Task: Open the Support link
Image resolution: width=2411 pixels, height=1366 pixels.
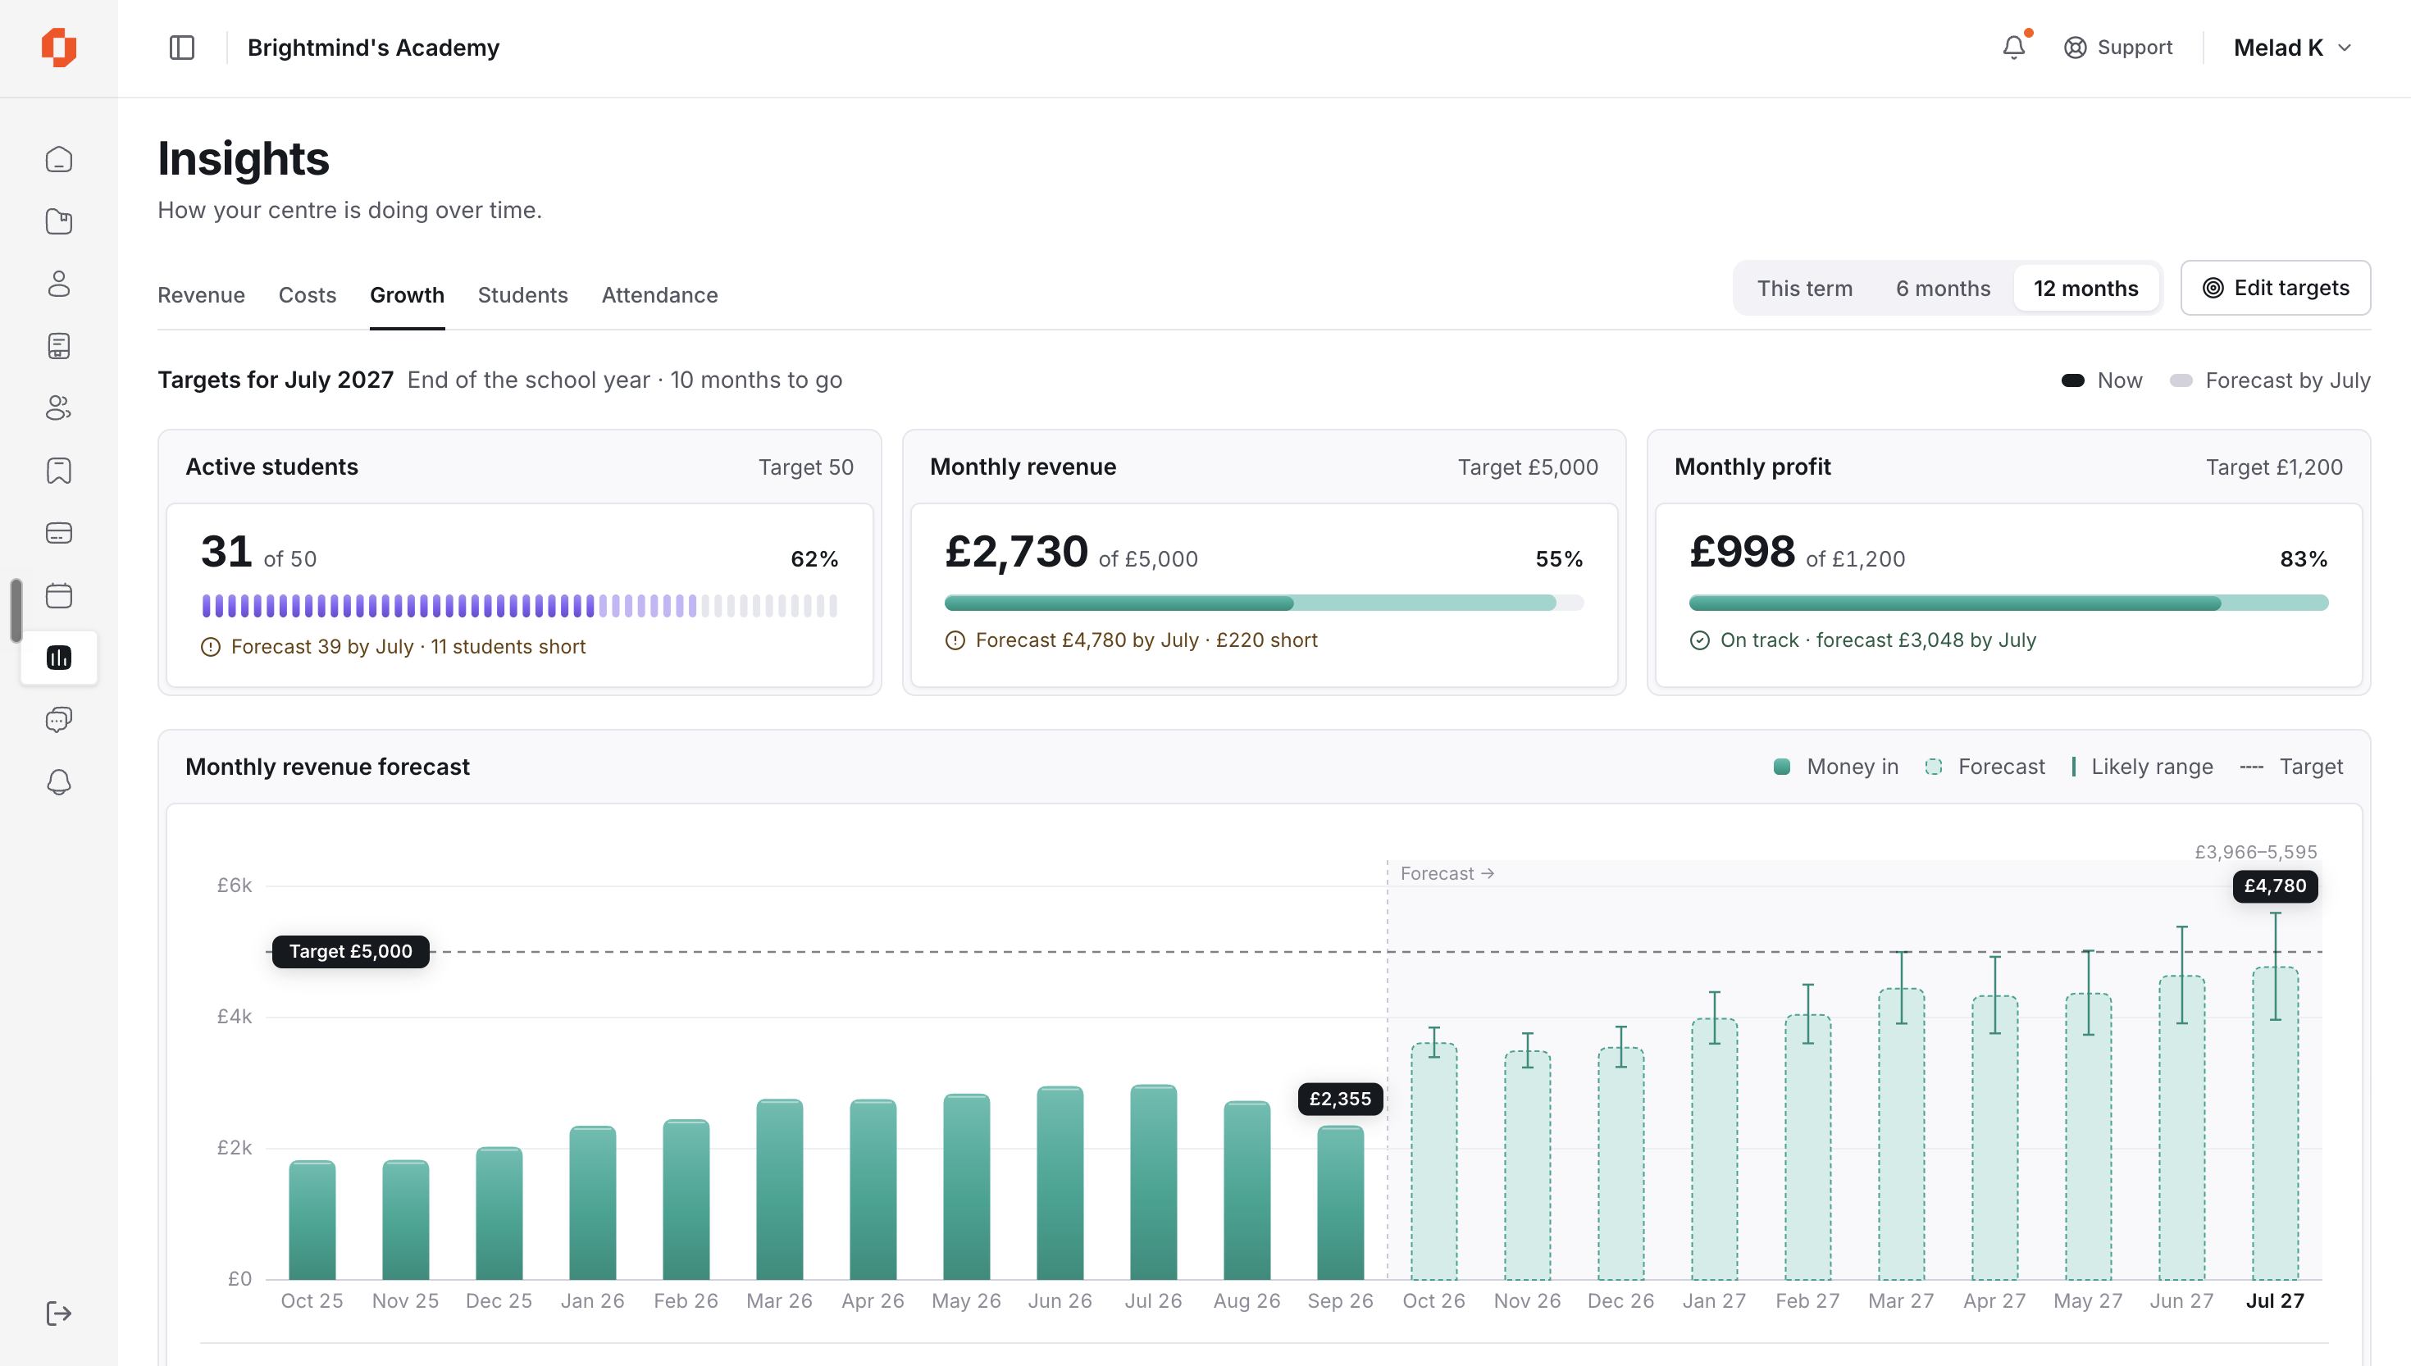Action: click(2118, 48)
